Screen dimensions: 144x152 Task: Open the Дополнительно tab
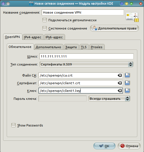pos(48,47)
